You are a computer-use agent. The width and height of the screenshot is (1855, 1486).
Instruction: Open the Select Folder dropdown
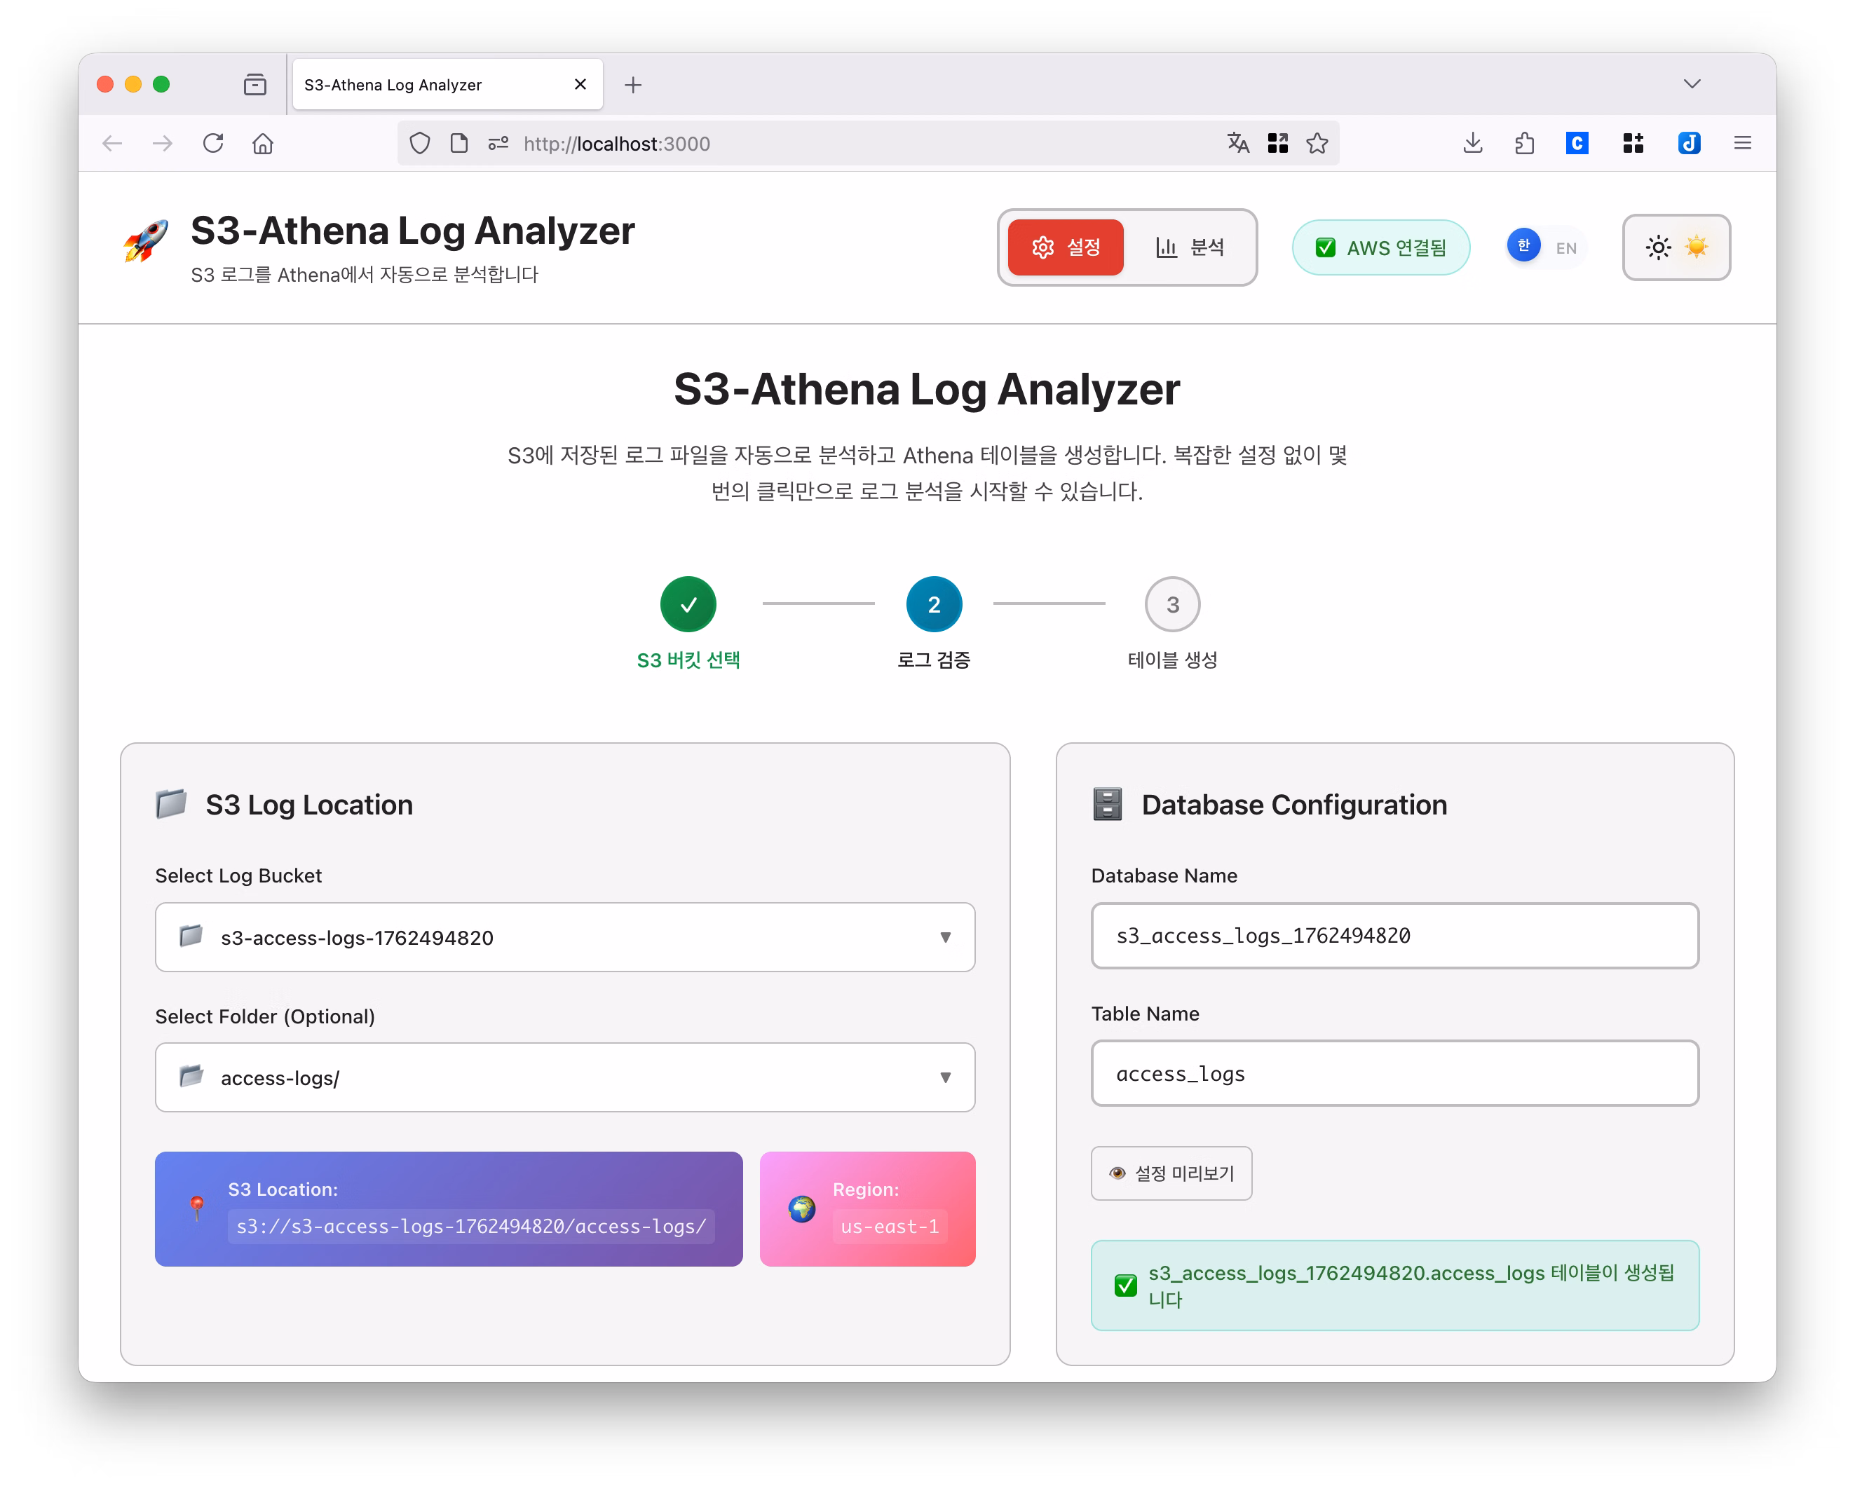click(x=564, y=1077)
